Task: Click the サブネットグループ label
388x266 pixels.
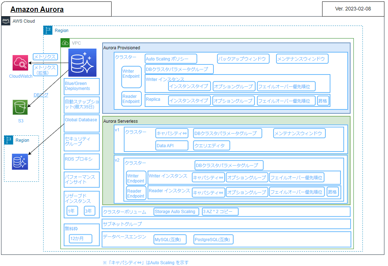Action: tap(122, 224)
